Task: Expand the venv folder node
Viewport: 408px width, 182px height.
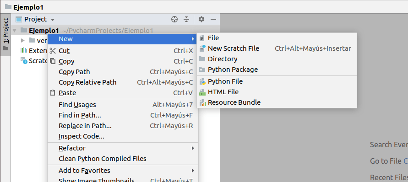Action: [22, 40]
